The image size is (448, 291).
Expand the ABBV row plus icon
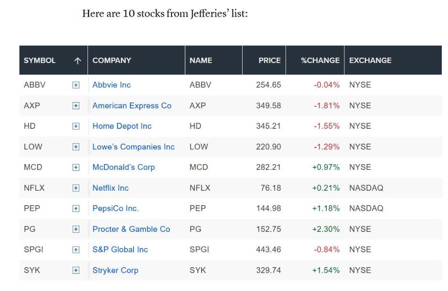[x=76, y=85]
